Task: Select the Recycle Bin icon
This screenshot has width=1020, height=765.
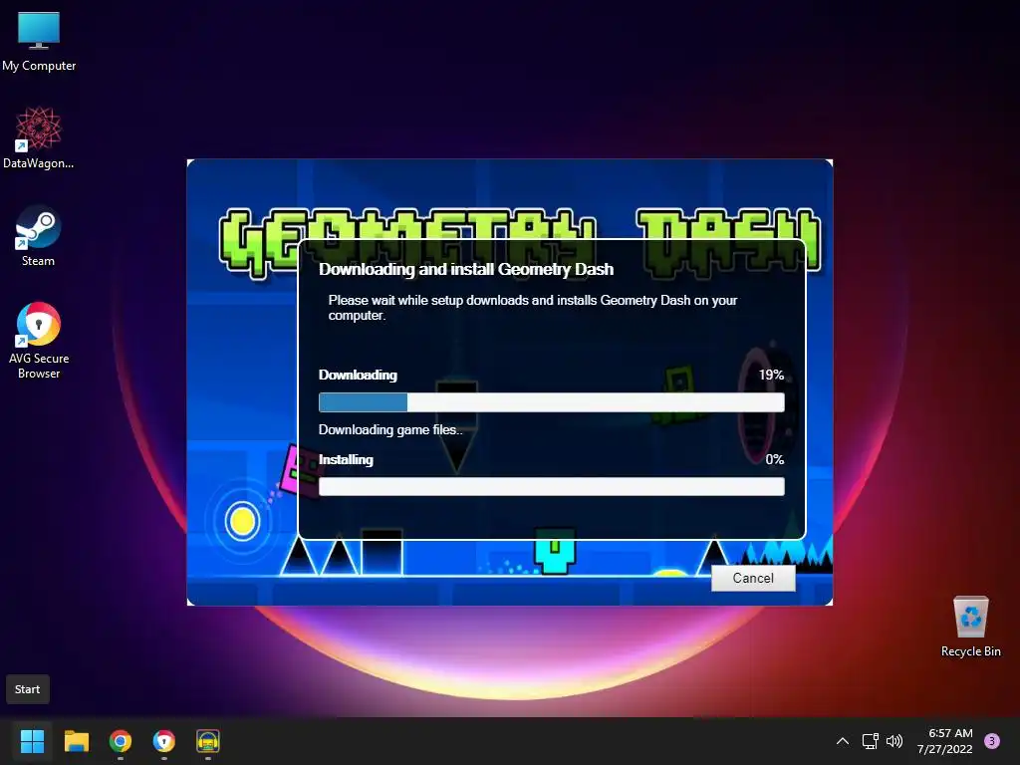Action: 970,627
